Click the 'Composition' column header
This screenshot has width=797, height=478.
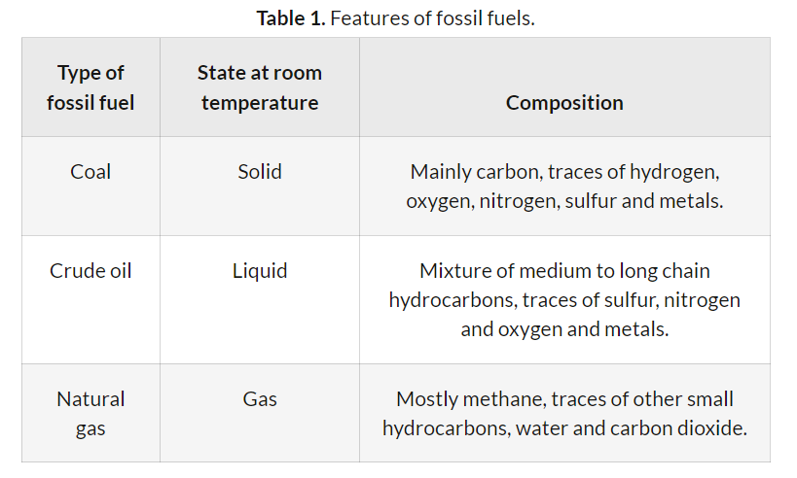tap(564, 102)
